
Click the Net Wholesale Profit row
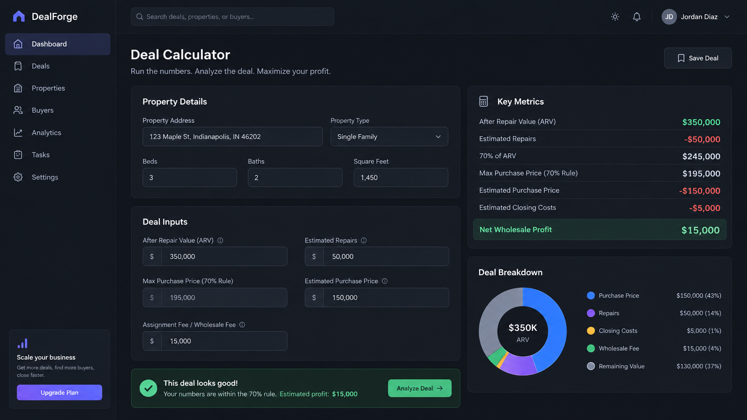[x=600, y=229]
